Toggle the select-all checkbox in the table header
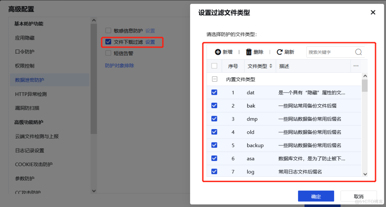Image resolution: width=386 pixels, height=207 pixels. pos(214,66)
